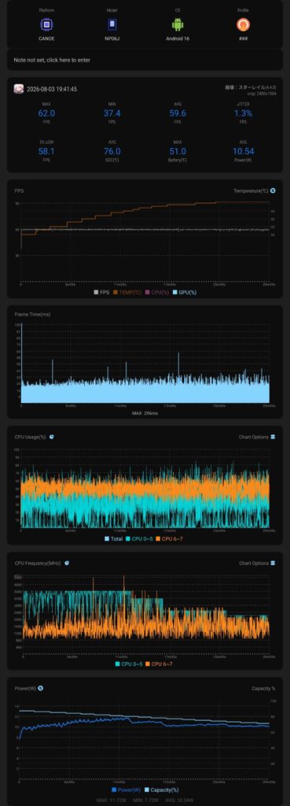Click the Power(W) chart title text
This screenshot has width=290, height=806.
tap(25, 688)
